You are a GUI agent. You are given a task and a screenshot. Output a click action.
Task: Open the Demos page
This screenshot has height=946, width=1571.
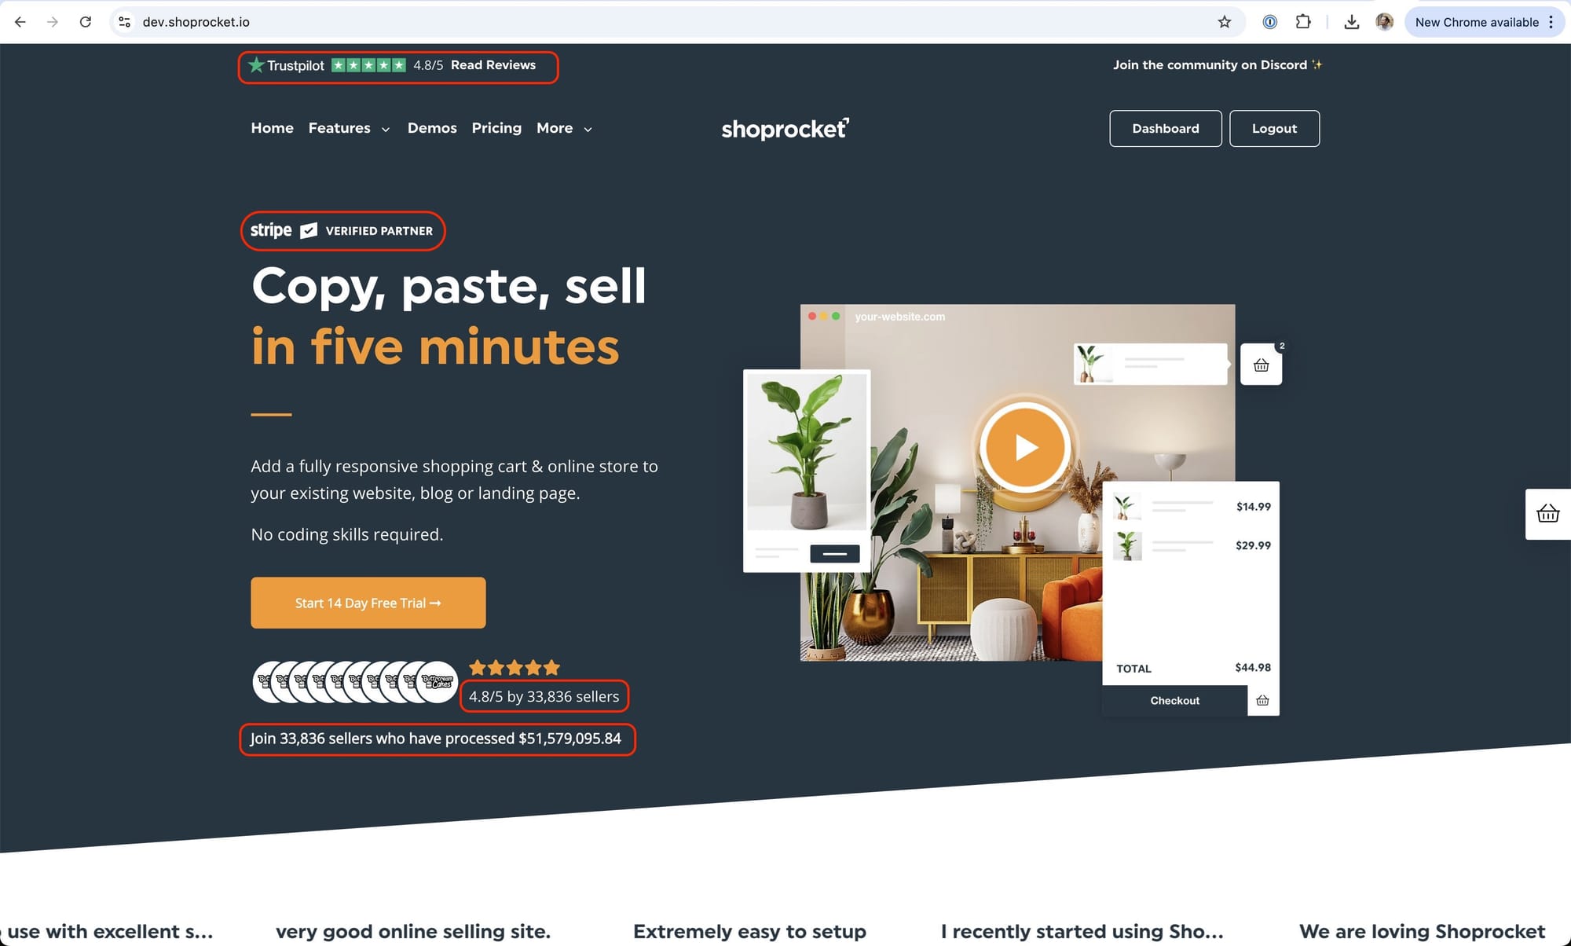(432, 128)
